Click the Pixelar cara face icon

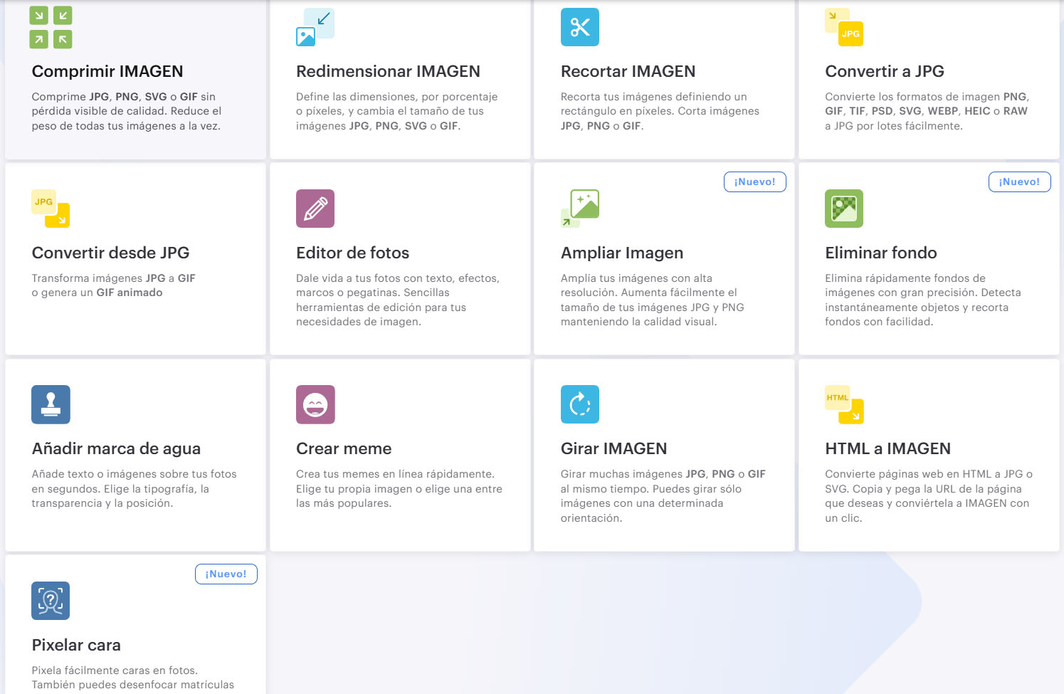point(51,601)
